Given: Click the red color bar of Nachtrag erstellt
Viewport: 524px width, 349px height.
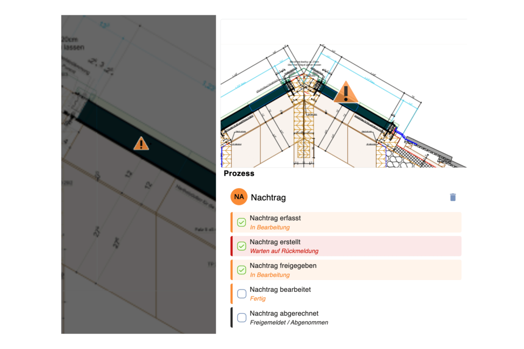Looking at the screenshot, I should (x=232, y=246).
